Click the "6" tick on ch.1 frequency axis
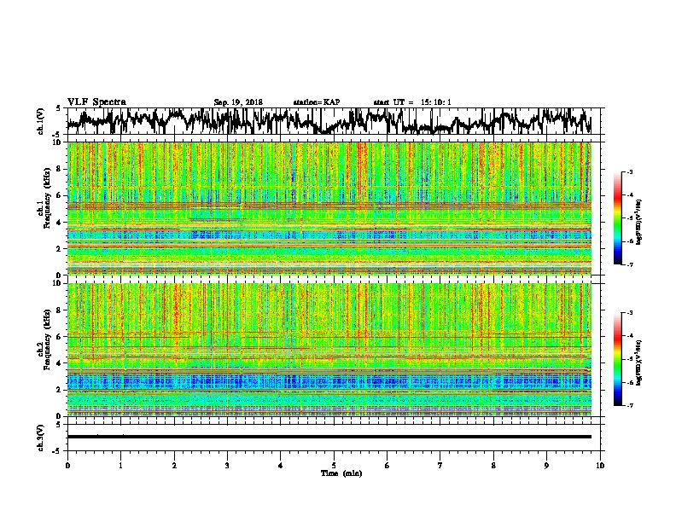 pos(60,195)
